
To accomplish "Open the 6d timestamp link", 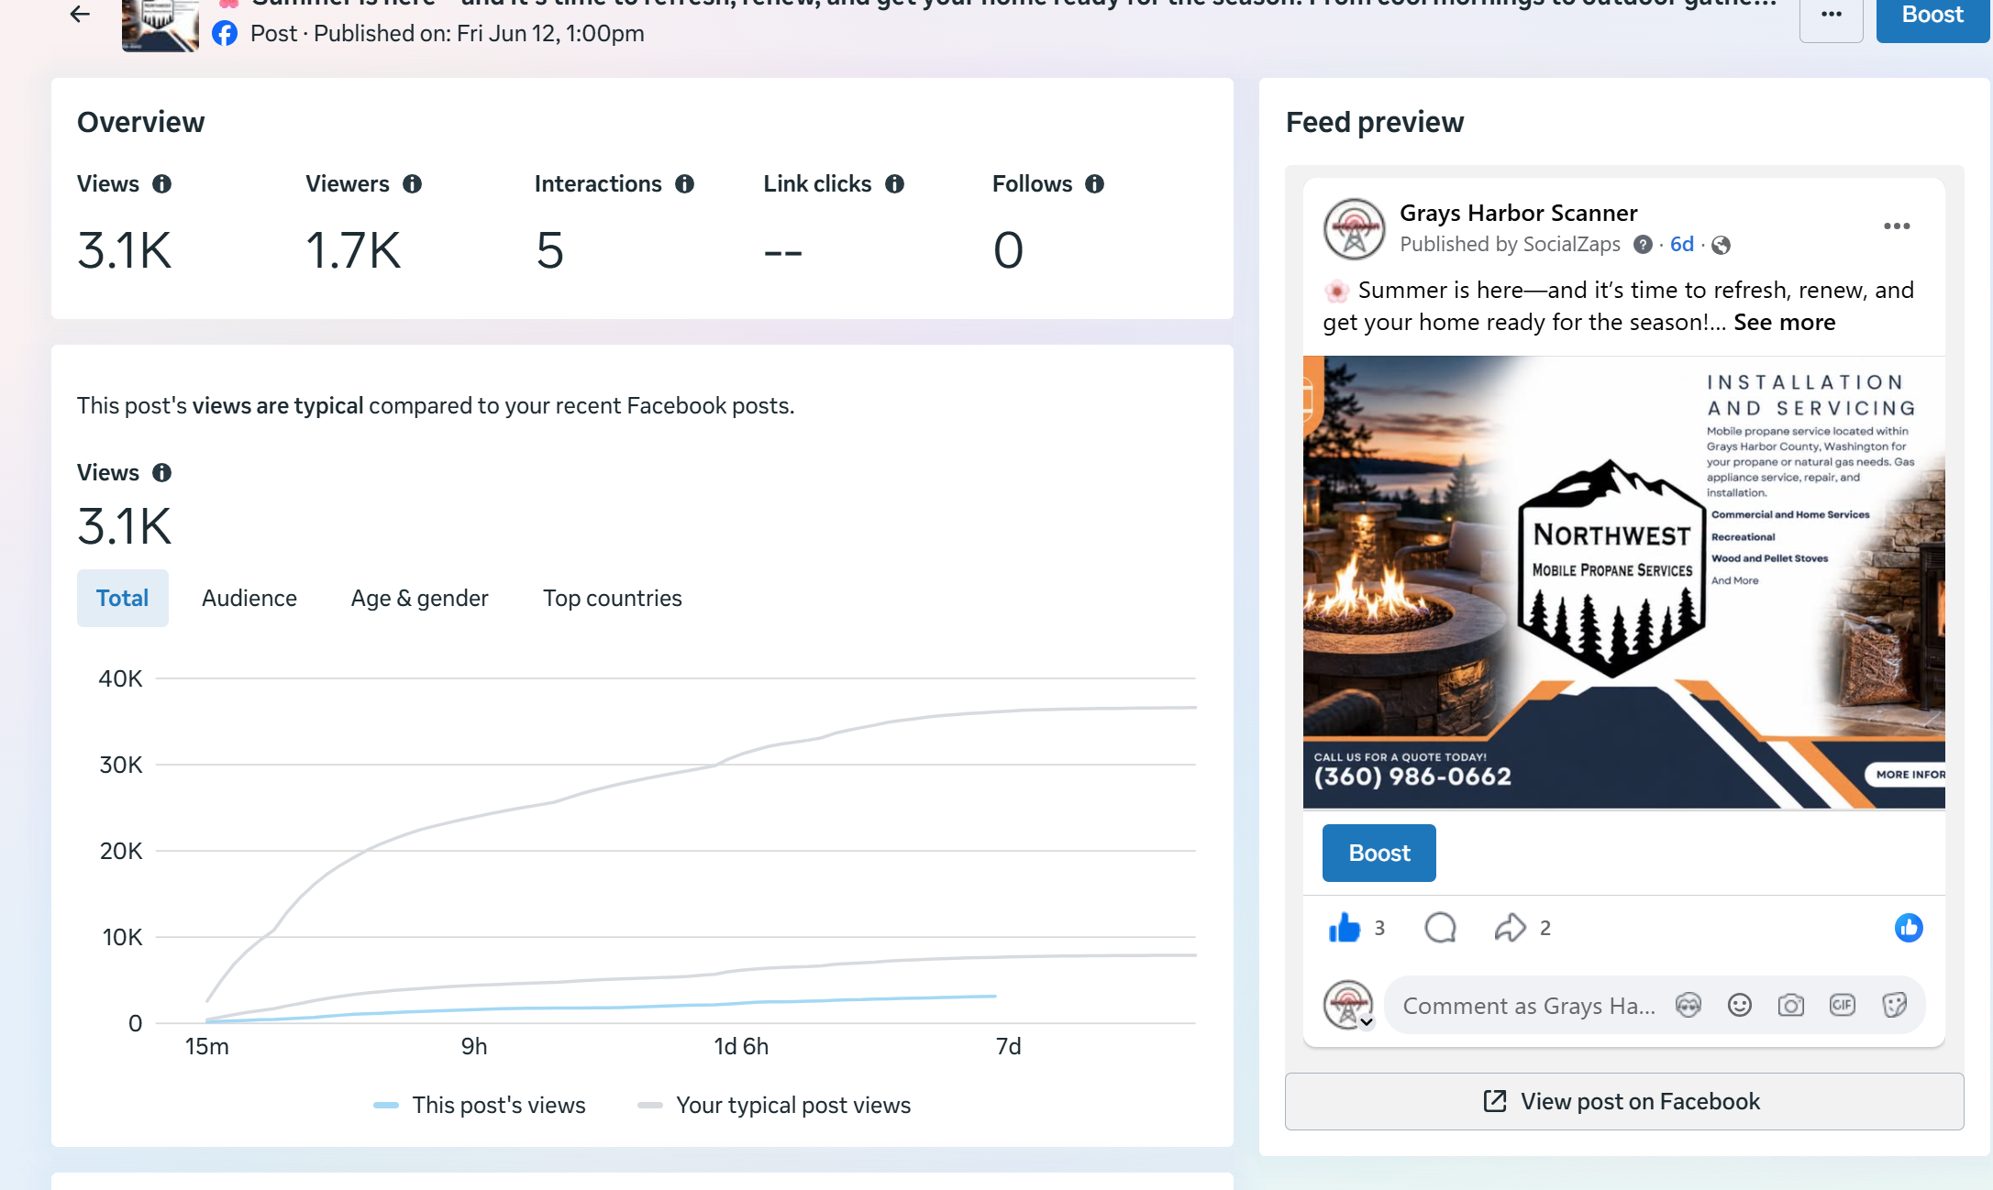I will [x=1682, y=245].
